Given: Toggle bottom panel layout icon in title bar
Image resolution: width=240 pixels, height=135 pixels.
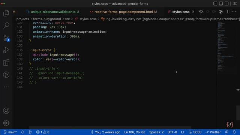Looking at the screenshot, I should point(221,3).
